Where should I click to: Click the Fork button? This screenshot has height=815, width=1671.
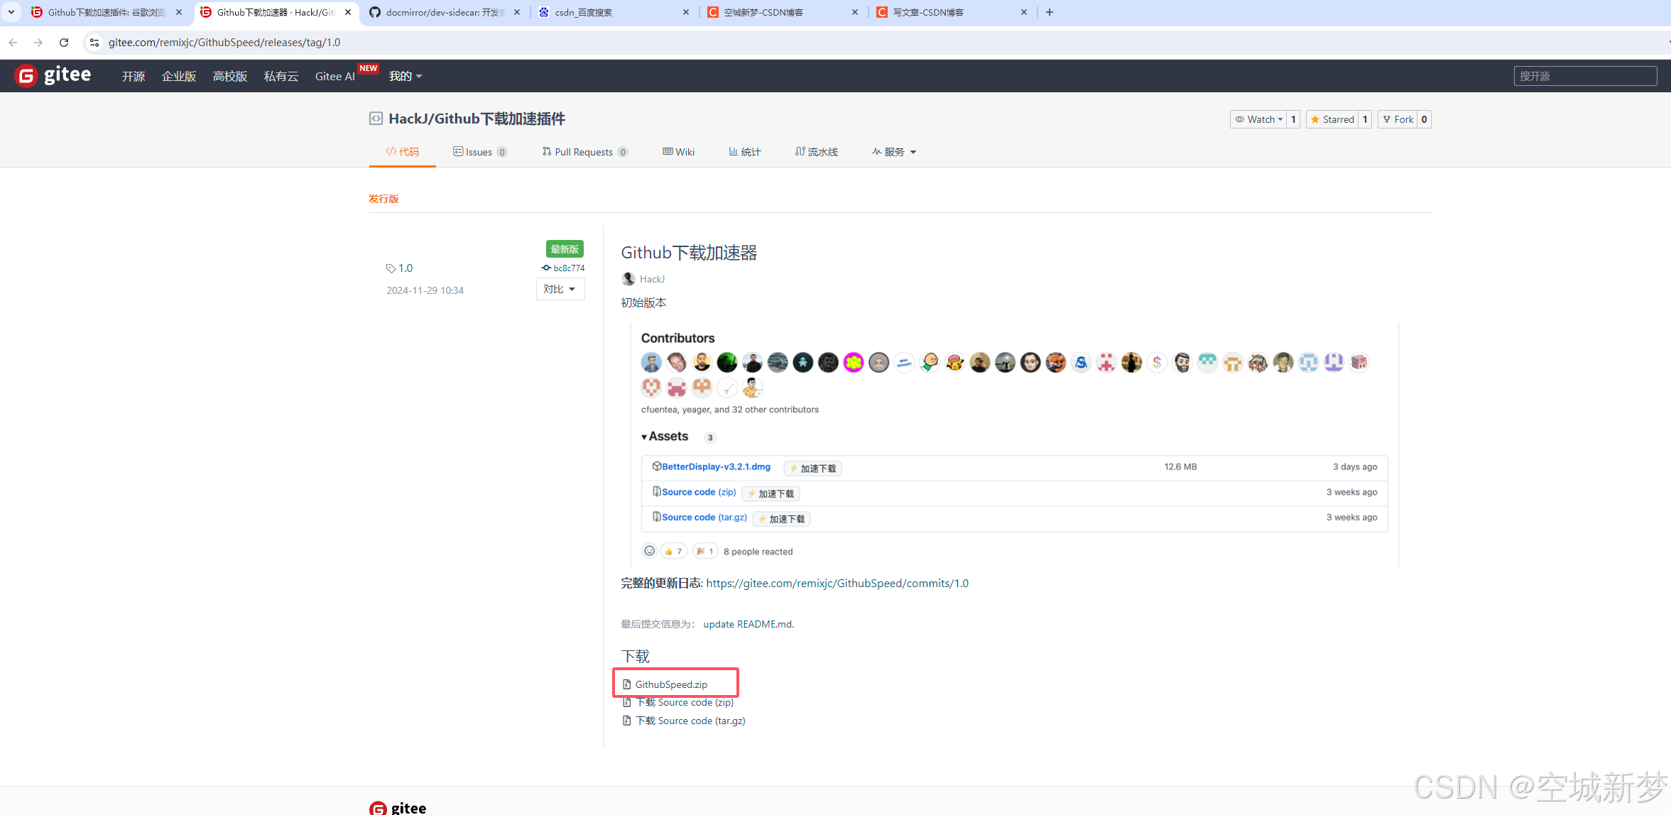pos(1398,119)
